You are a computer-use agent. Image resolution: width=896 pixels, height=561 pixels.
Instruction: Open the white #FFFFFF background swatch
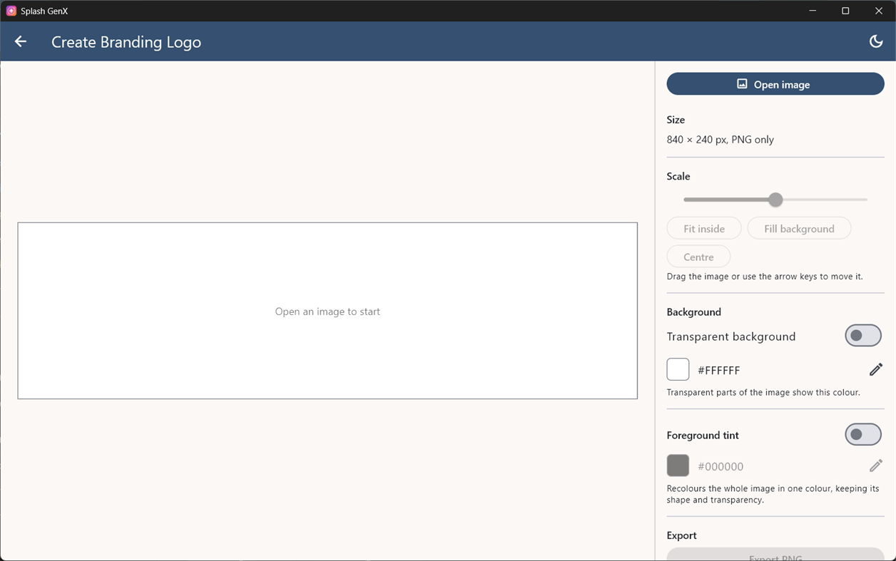[x=678, y=369]
